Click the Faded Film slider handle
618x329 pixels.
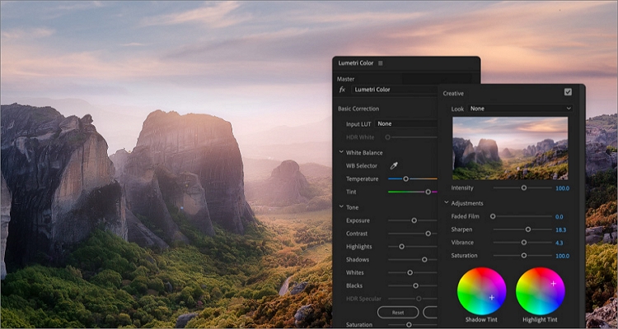(x=493, y=216)
